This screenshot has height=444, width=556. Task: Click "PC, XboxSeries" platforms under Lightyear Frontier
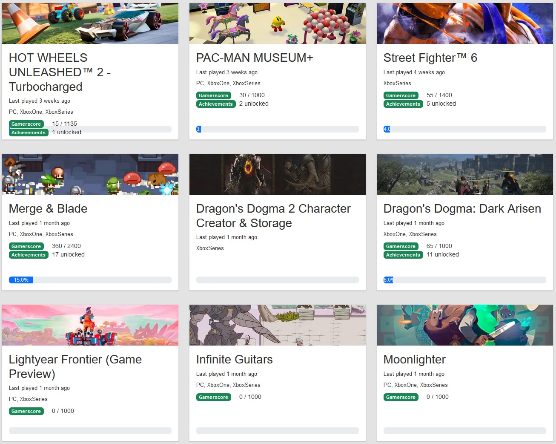click(x=28, y=399)
